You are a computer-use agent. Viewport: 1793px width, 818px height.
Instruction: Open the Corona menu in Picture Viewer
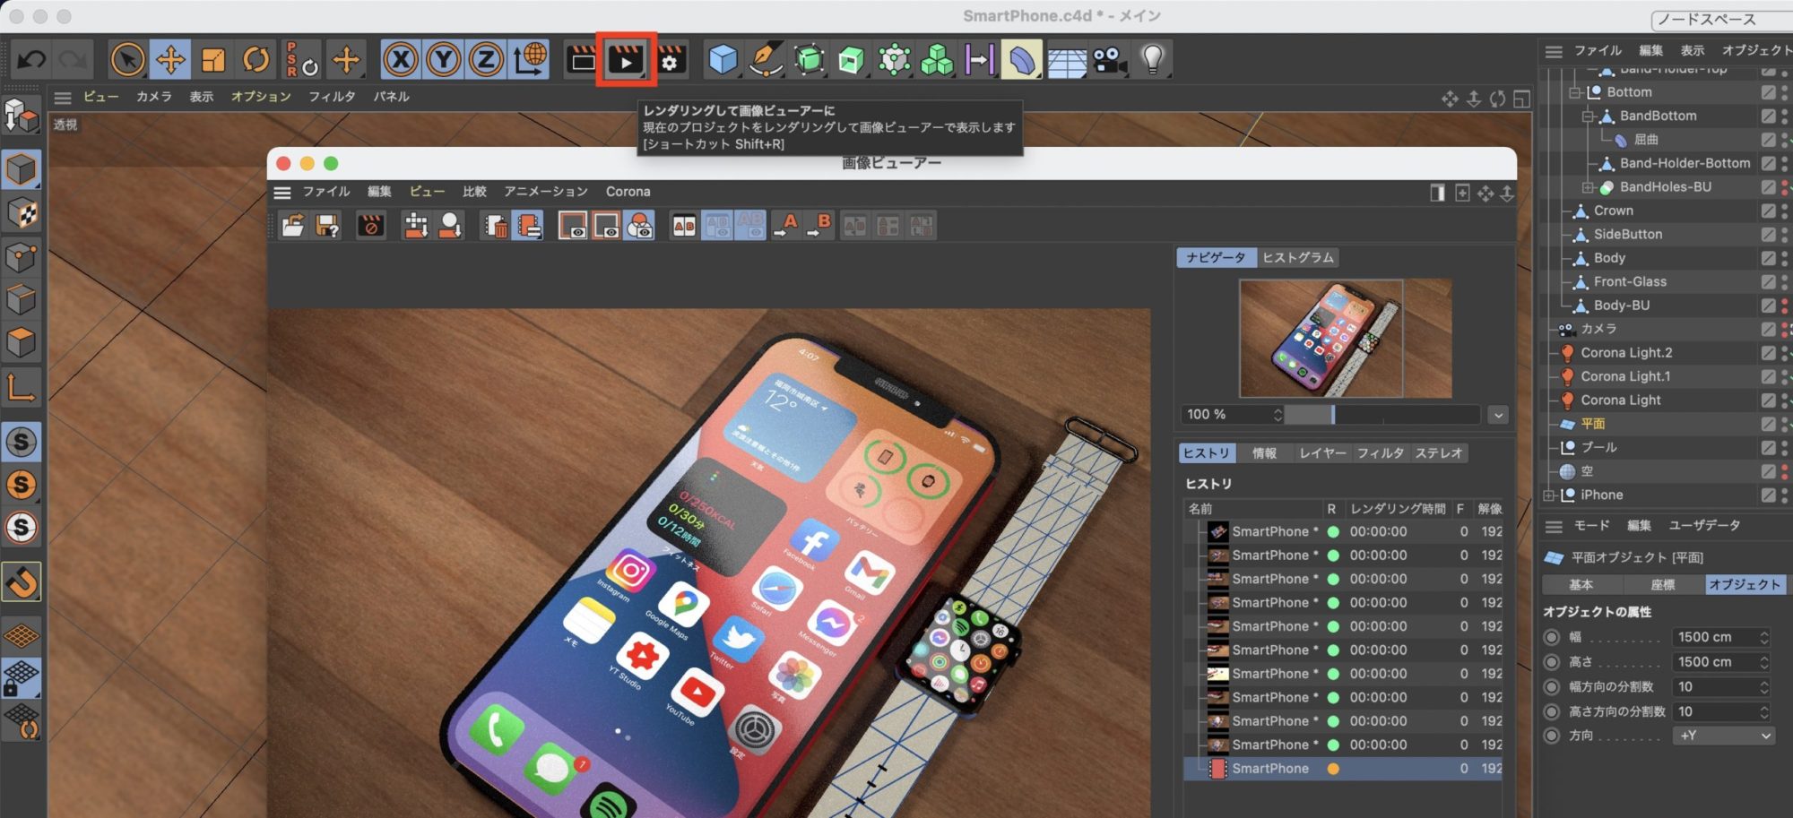click(628, 192)
